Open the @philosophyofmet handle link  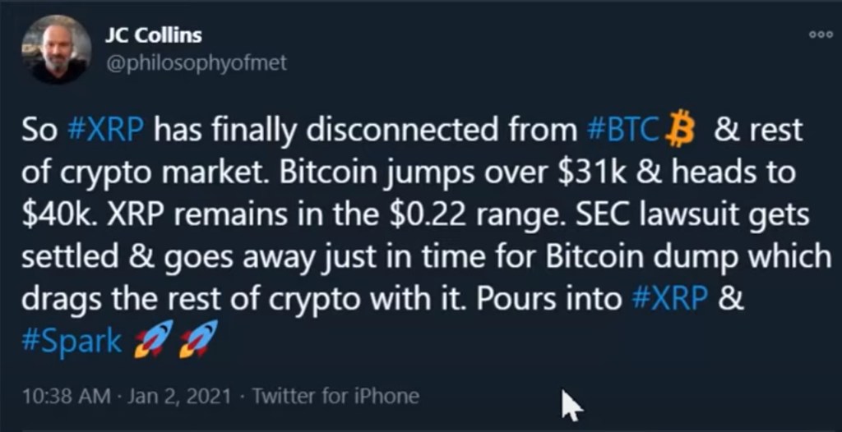(x=197, y=62)
